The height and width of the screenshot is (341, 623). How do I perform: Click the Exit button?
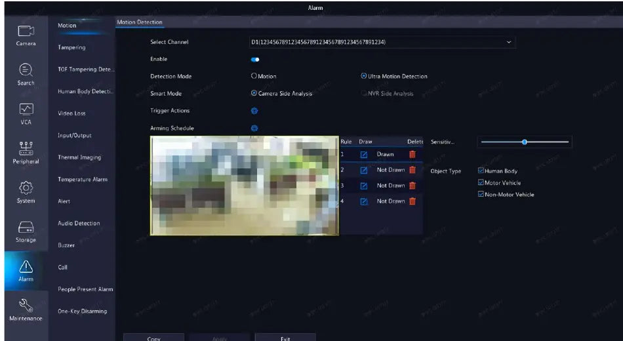[285, 338]
